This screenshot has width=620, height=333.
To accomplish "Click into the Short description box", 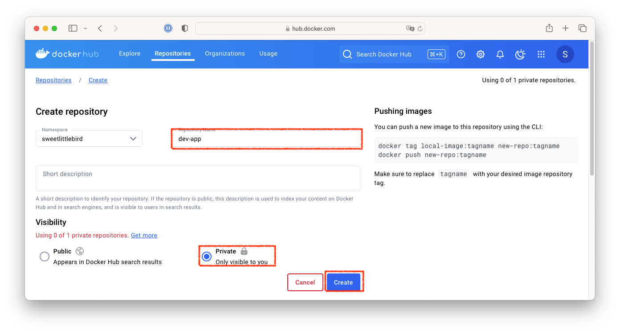I will (198, 178).
